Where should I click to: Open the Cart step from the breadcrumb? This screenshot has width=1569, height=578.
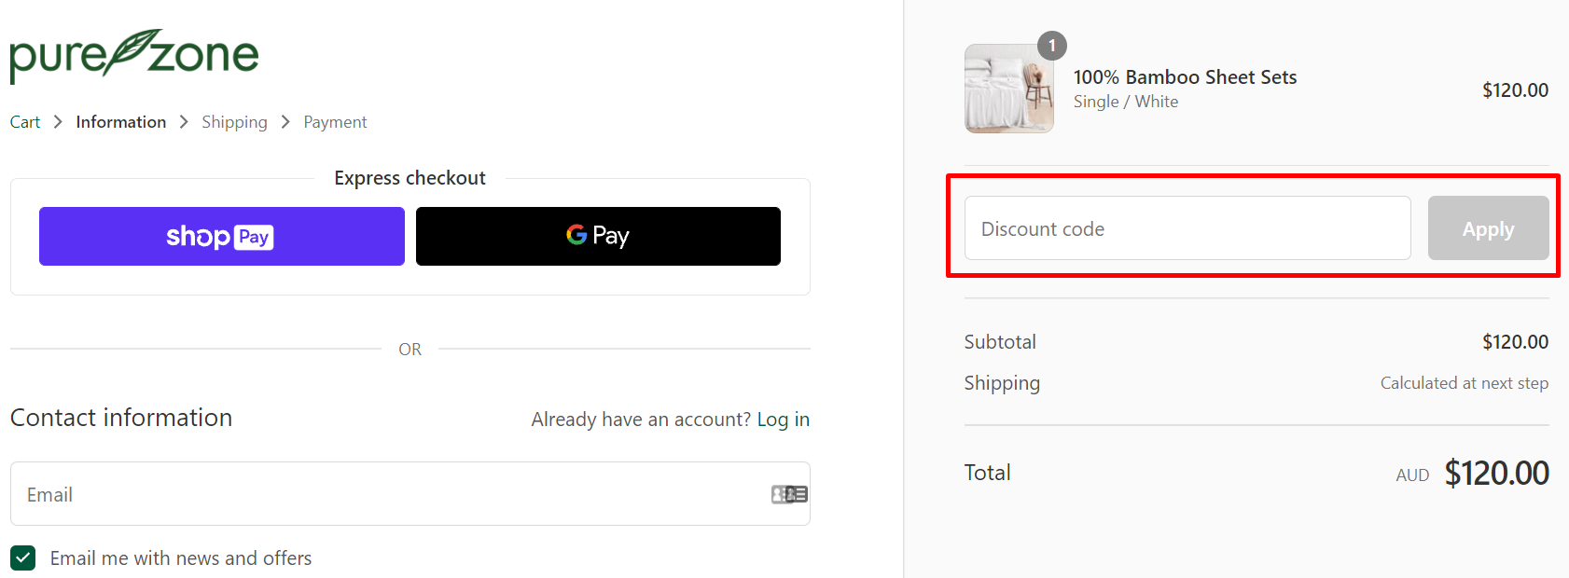pyautogui.click(x=24, y=121)
